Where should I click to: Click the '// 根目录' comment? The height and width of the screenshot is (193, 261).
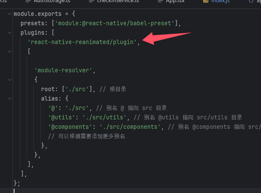tap(113, 89)
